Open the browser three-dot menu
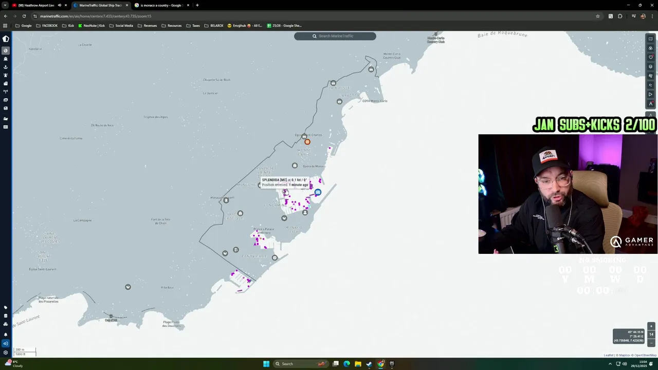This screenshot has height=370, width=658. tap(652, 16)
